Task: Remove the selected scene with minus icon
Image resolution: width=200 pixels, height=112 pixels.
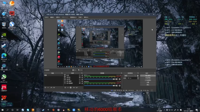Action: (48, 88)
